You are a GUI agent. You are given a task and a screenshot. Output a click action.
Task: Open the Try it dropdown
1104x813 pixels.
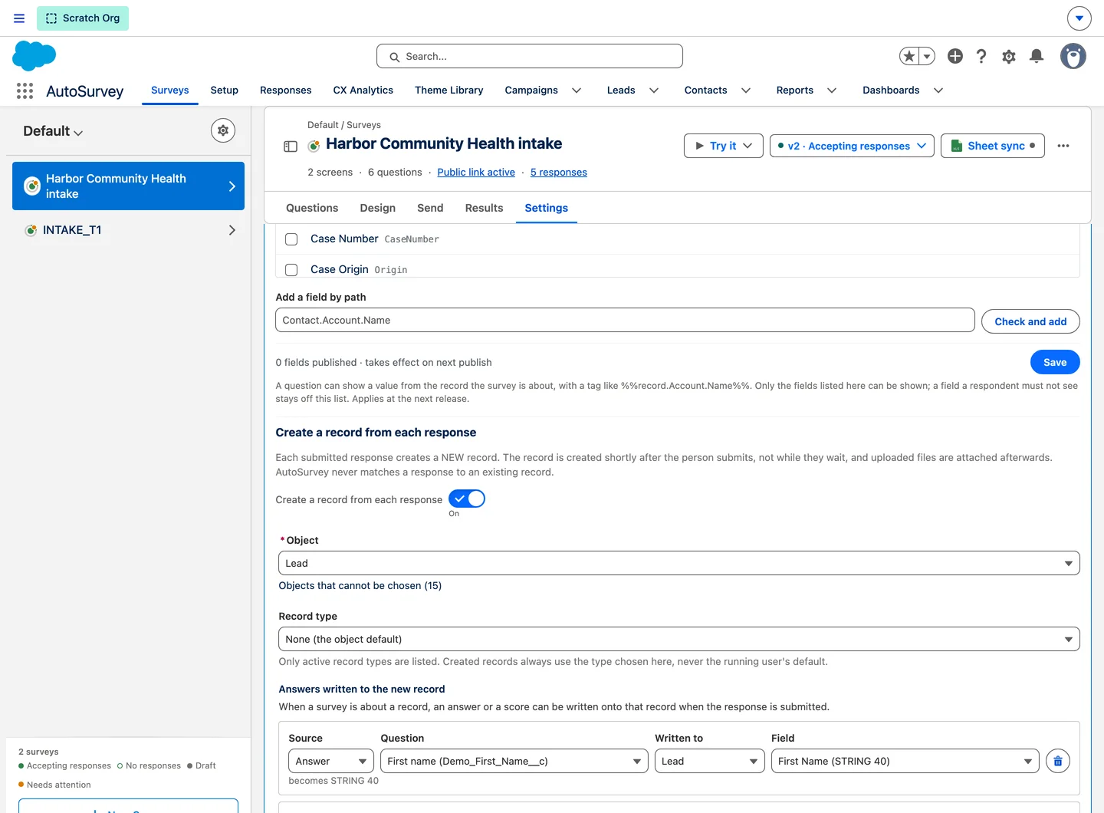pyautogui.click(x=724, y=146)
